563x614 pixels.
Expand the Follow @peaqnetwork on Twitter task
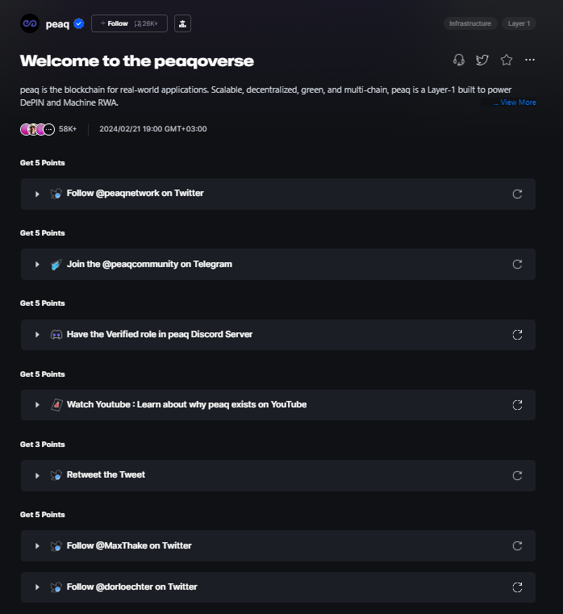[x=37, y=194]
